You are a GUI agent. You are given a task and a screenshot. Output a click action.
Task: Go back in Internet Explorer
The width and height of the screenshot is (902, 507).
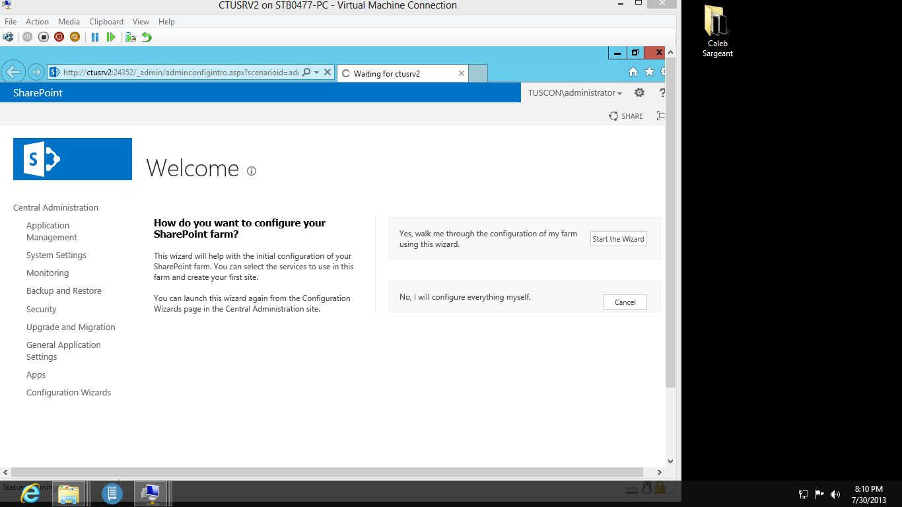coord(13,72)
